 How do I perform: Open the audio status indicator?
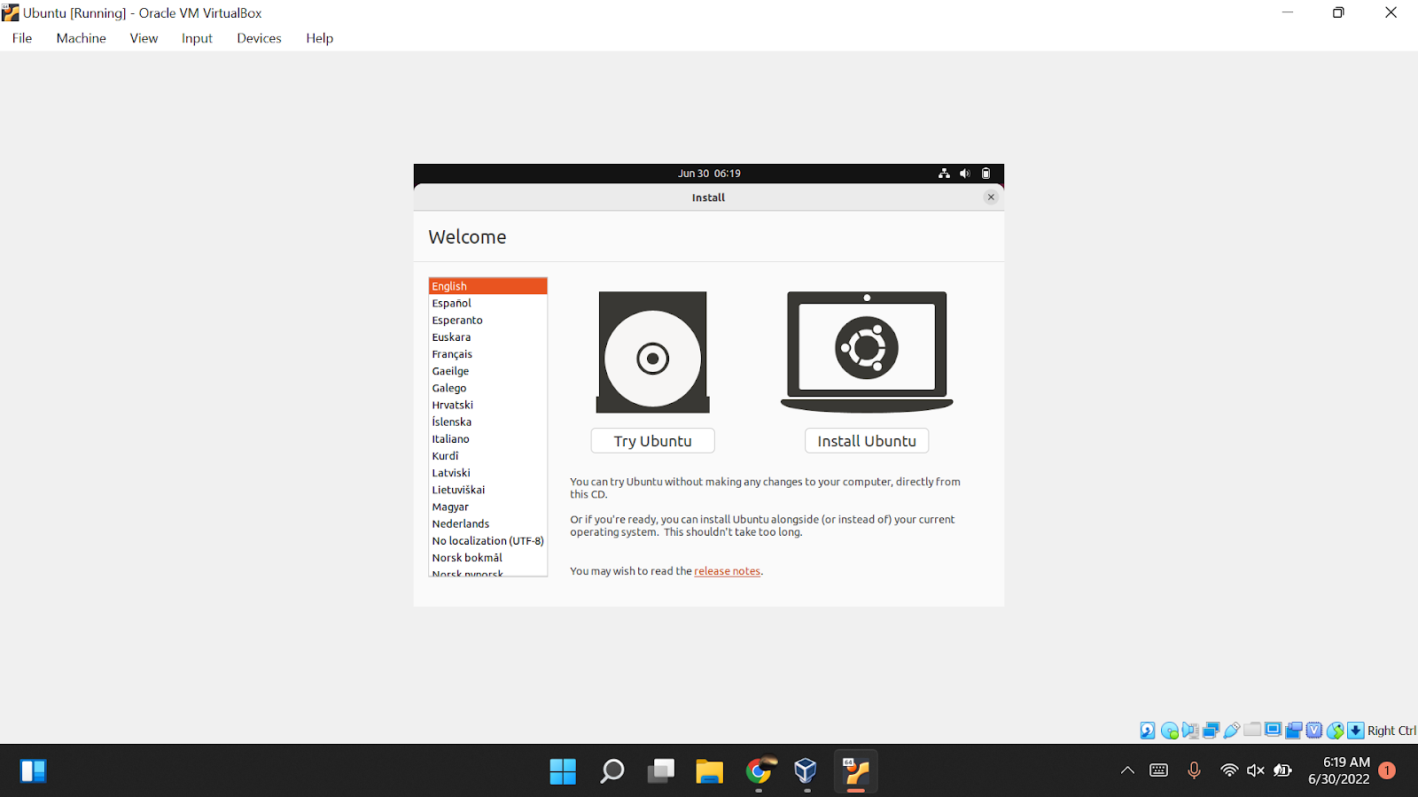[1190, 731]
